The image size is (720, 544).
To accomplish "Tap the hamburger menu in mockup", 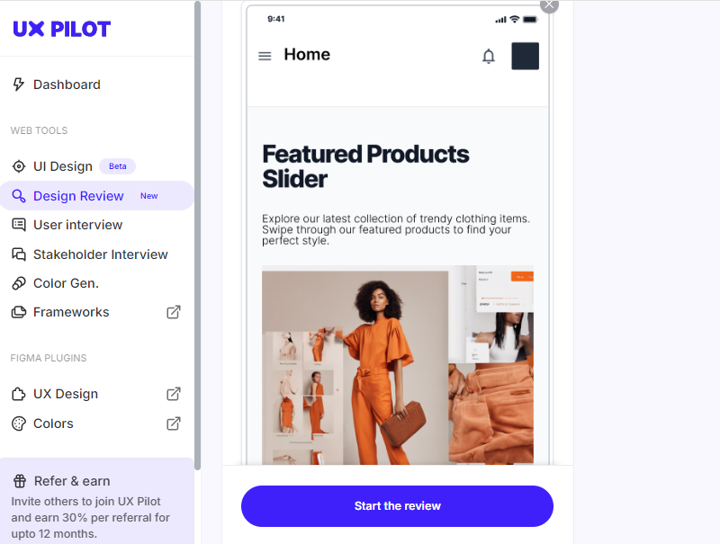I will tap(265, 56).
